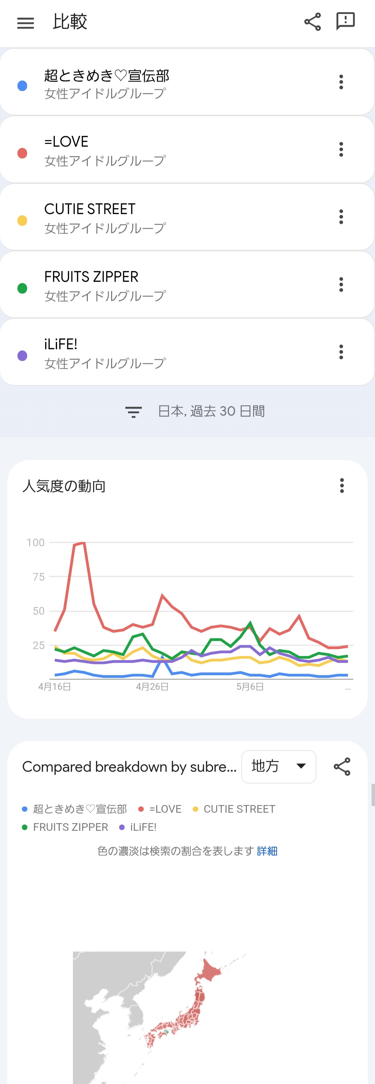Open three-dot menu for FRUITS ZIPPER
Image resolution: width=375 pixels, height=1084 pixels.
tap(341, 285)
